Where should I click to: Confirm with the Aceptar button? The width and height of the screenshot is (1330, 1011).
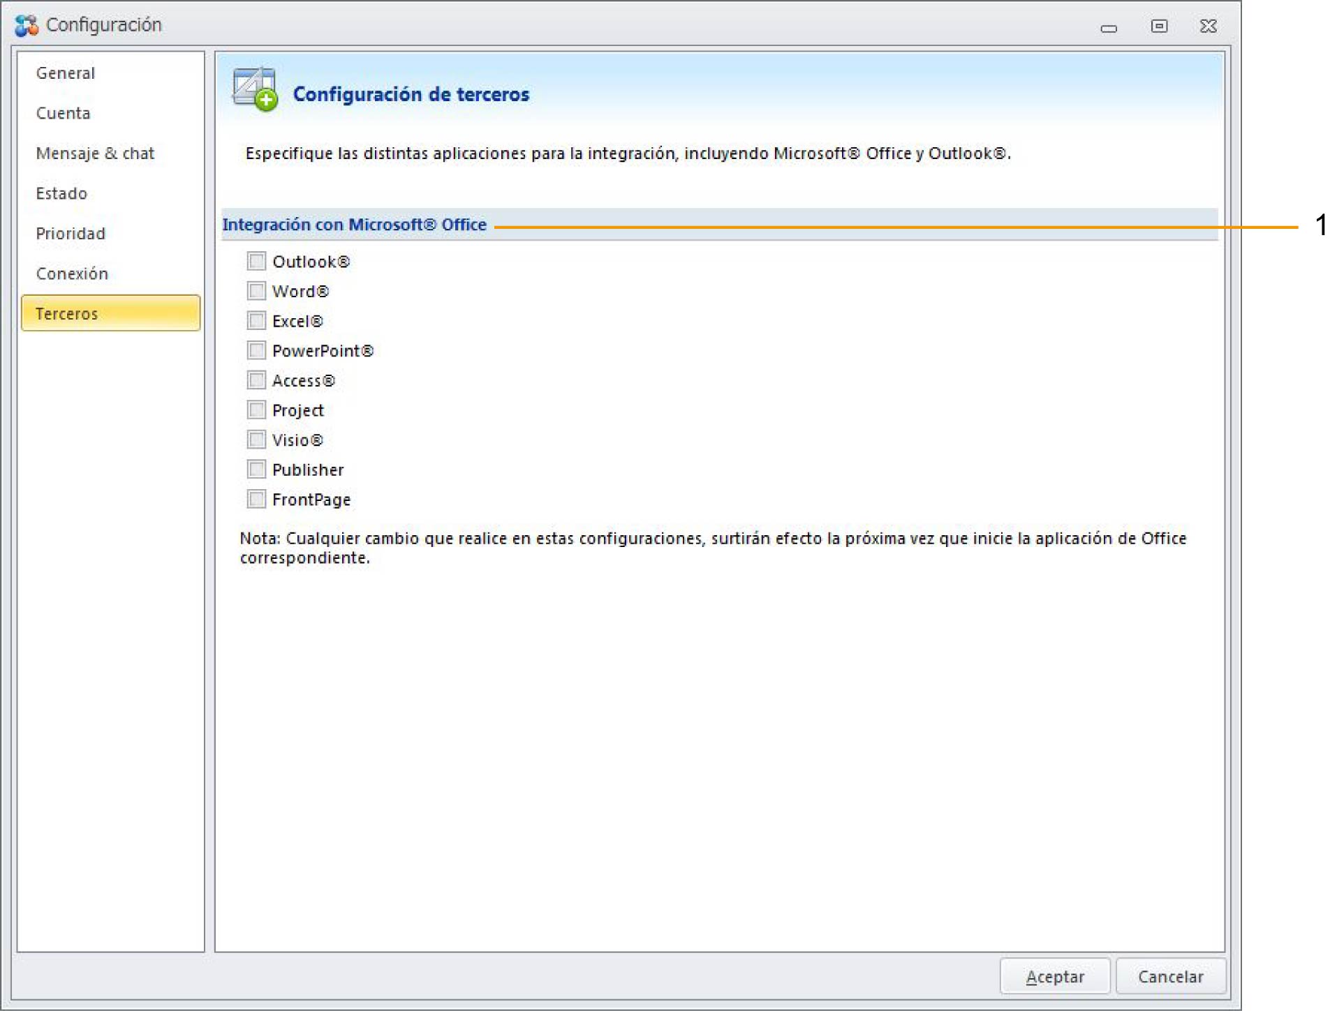[1055, 977]
